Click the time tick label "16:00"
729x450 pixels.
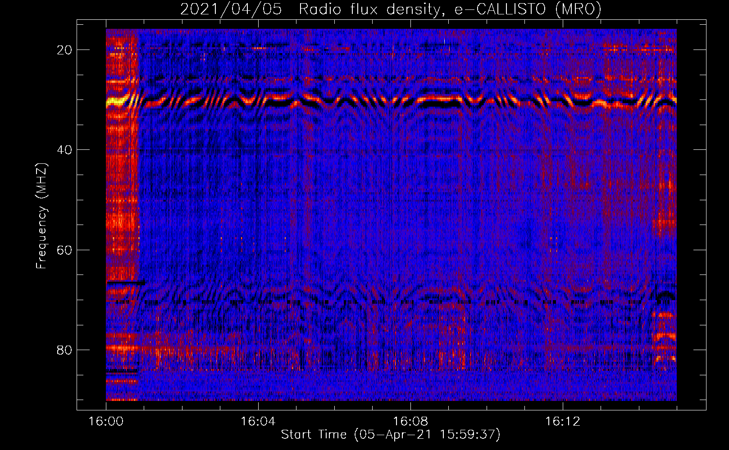[106, 422]
